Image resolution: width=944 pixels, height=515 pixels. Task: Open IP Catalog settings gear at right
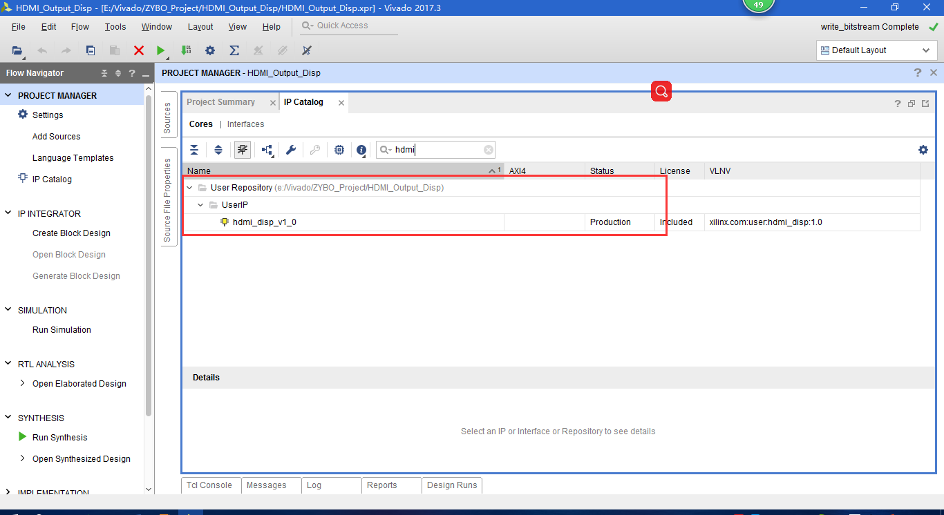pyautogui.click(x=923, y=150)
